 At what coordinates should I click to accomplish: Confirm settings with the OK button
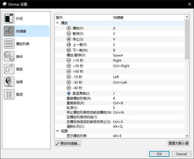159,154
